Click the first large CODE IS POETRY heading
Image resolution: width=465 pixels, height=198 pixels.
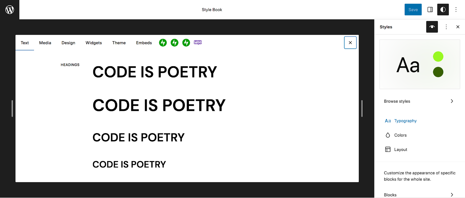pyautogui.click(x=155, y=72)
